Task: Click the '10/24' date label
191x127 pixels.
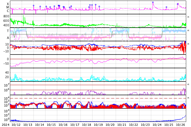Action: click(x=157, y=125)
